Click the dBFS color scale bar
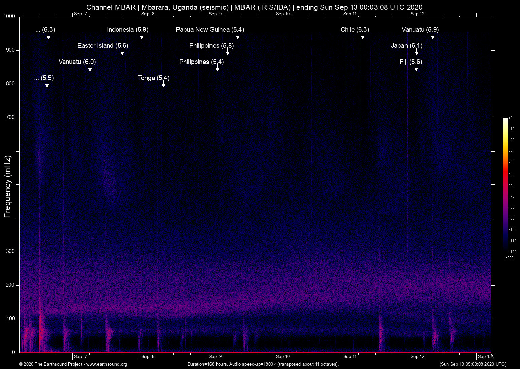Viewport: 520px width, 369px height. [x=506, y=185]
